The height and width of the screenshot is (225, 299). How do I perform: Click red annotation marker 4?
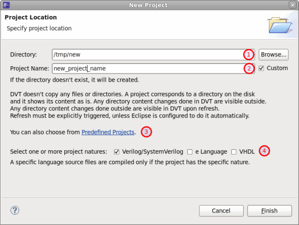point(265,151)
